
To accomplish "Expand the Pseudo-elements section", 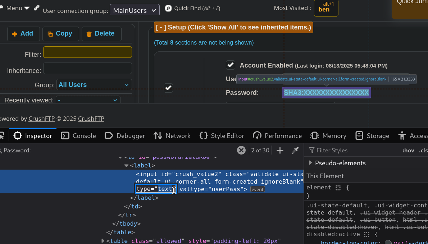I will click(x=310, y=163).
